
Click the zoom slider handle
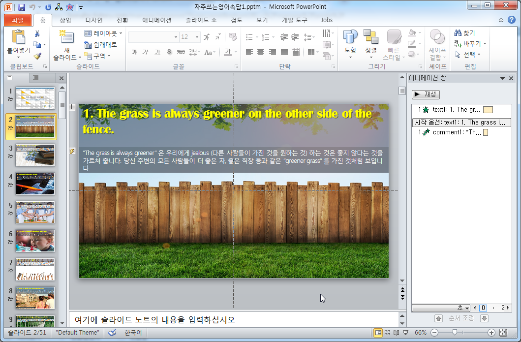click(x=455, y=332)
